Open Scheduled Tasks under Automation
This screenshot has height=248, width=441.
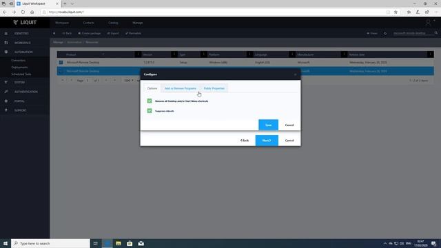pos(21,74)
